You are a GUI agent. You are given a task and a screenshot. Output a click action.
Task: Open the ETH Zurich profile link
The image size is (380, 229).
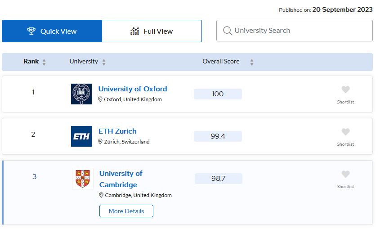pos(117,131)
